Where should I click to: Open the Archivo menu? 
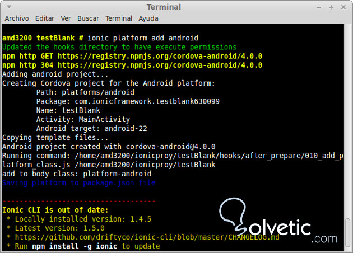pyautogui.click(x=17, y=18)
